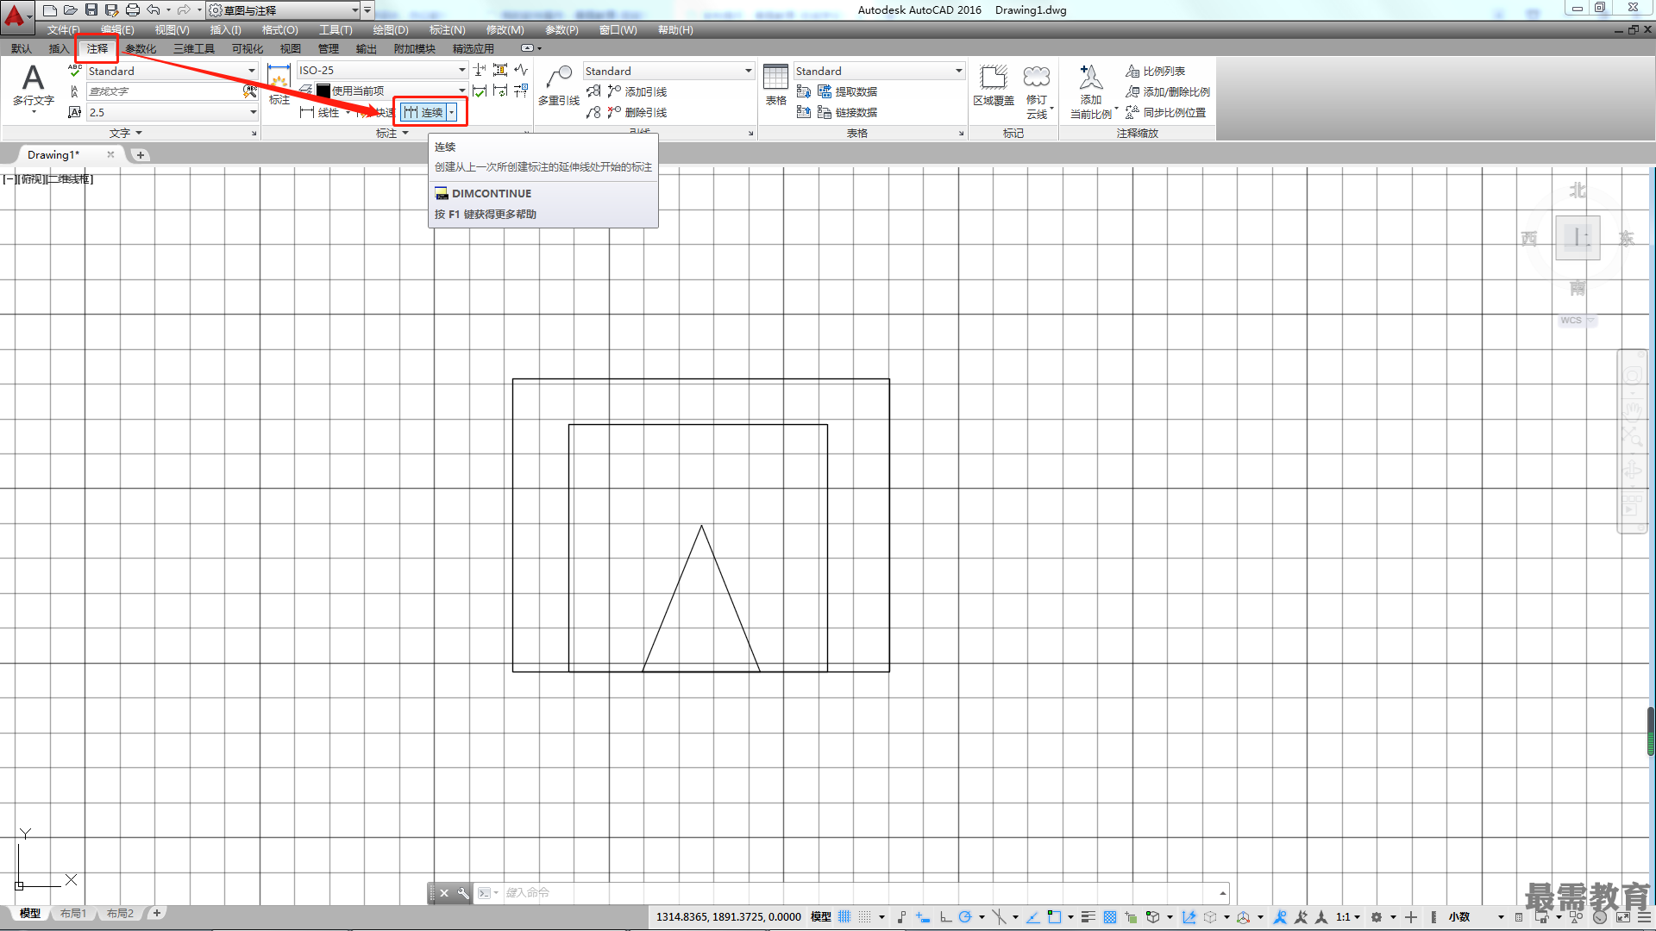Open the workspace dropdown 草图与注释
This screenshot has width=1656, height=931.
coord(284,10)
